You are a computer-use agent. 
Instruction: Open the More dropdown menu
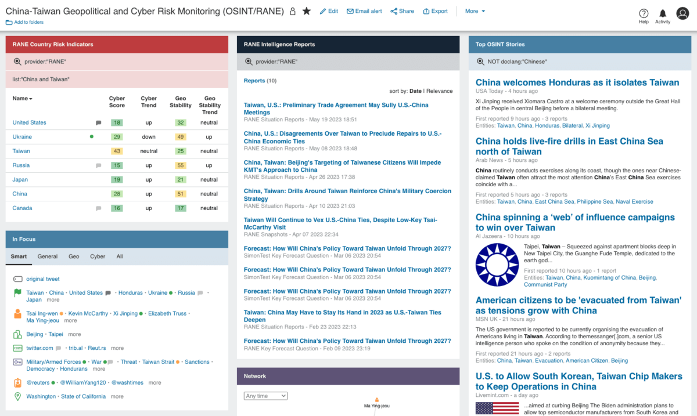tap(475, 11)
